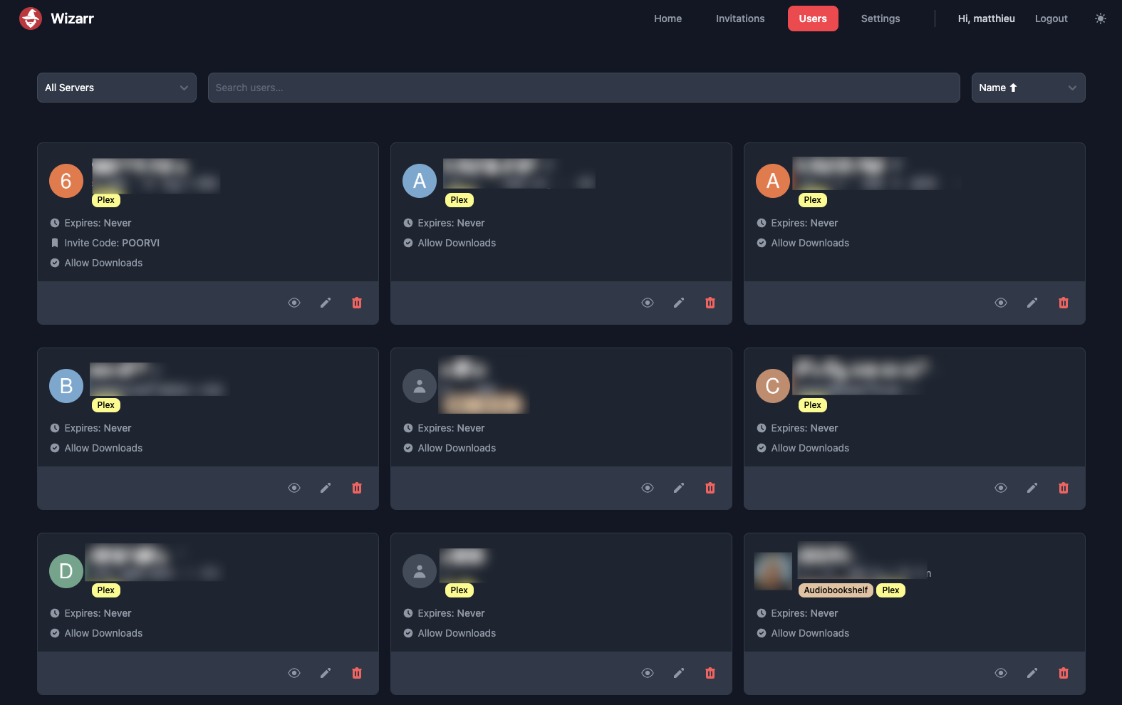Edit the user tagged Audiobookshelf and Plex
The width and height of the screenshot is (1122, 705).
[x=1032, y=673]
